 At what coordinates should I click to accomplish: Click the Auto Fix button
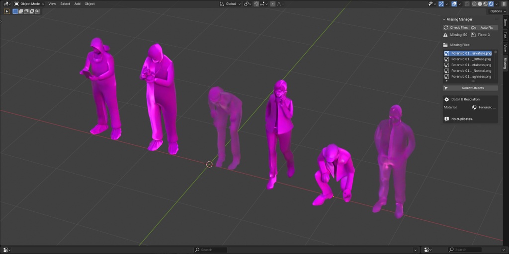pyautogui.click(x=484, y=28)
